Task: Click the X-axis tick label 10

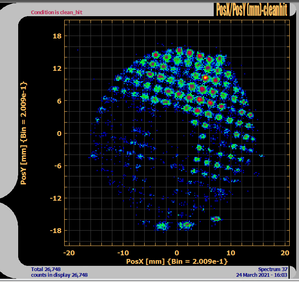Action: click(x=231, y=253)
